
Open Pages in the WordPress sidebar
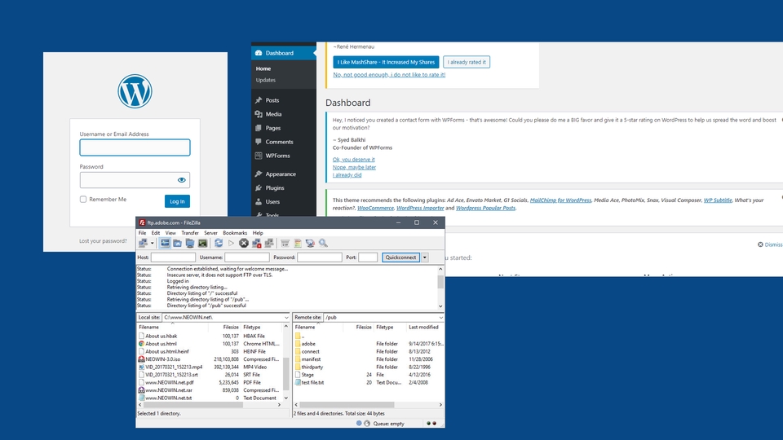point(272,128)
